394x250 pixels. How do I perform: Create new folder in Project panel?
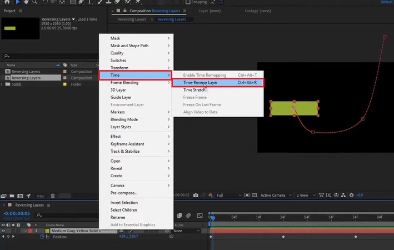click(13, 196)
